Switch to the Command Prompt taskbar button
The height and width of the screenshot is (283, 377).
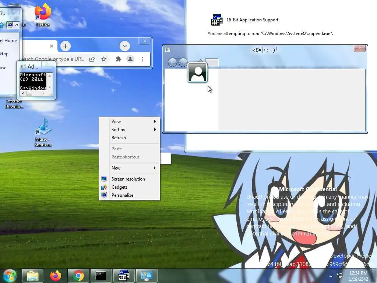pyautogui.click(x=101, y=276)
